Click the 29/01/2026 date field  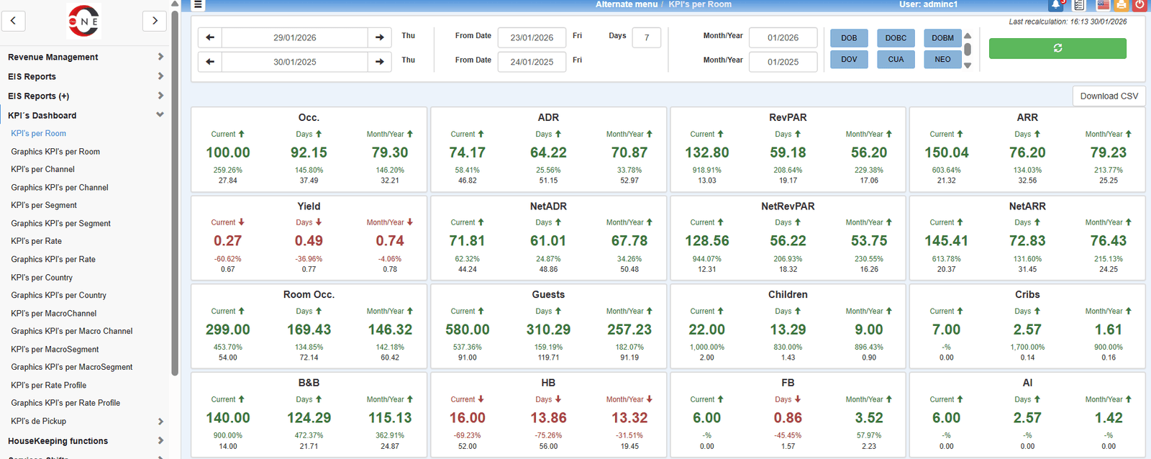(x=295, y=37)
